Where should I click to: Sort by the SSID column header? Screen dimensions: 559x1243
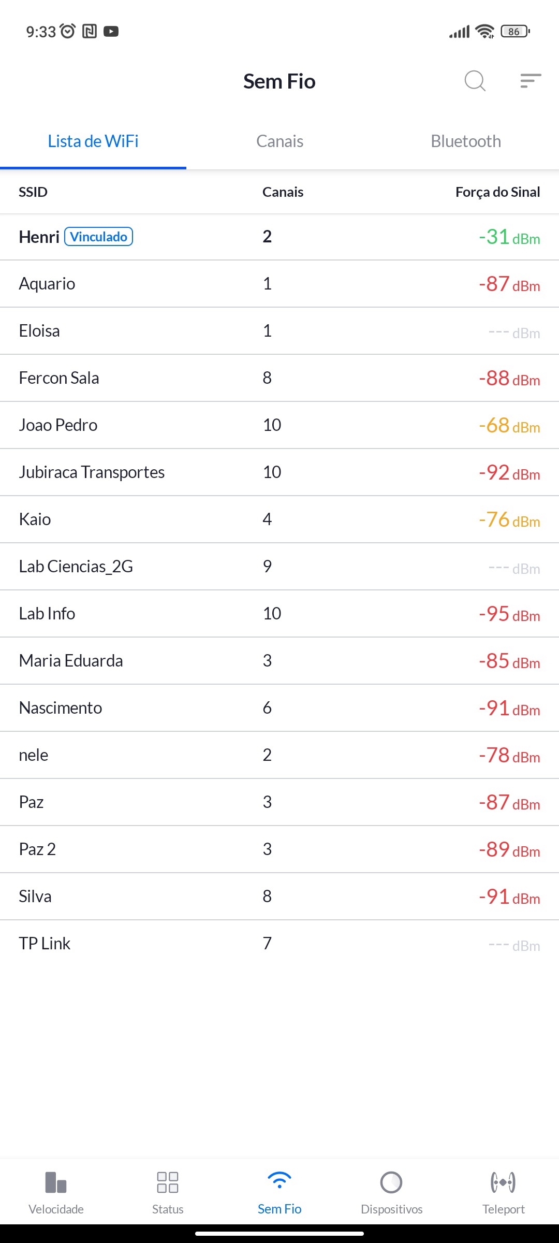(x=33, y=192)
